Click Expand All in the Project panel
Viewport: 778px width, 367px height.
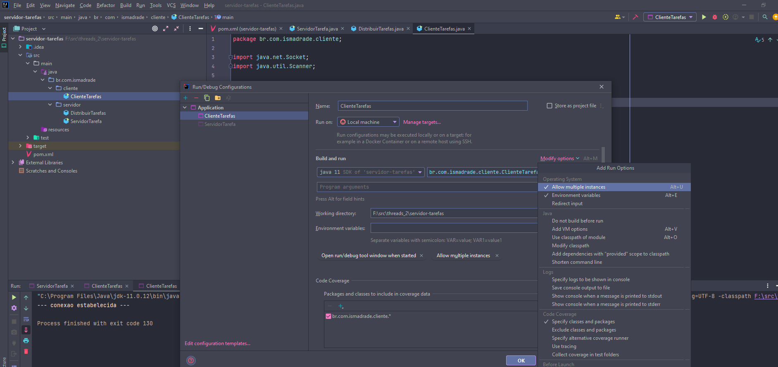[x=166, y=28]
